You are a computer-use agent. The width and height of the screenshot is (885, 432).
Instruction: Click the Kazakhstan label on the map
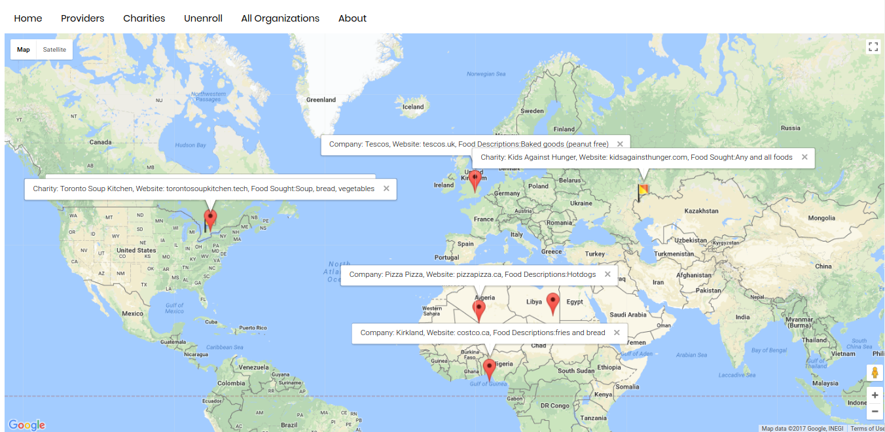coord(701,211)
